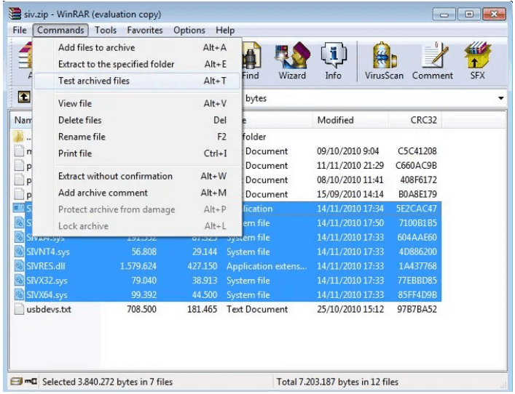Choose Delete files from Commands menu
Viewport: 515px width, 394px height.
pos(79,120)
